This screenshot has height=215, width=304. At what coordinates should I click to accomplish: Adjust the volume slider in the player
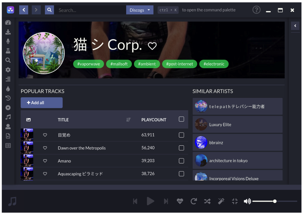(275, 201)
